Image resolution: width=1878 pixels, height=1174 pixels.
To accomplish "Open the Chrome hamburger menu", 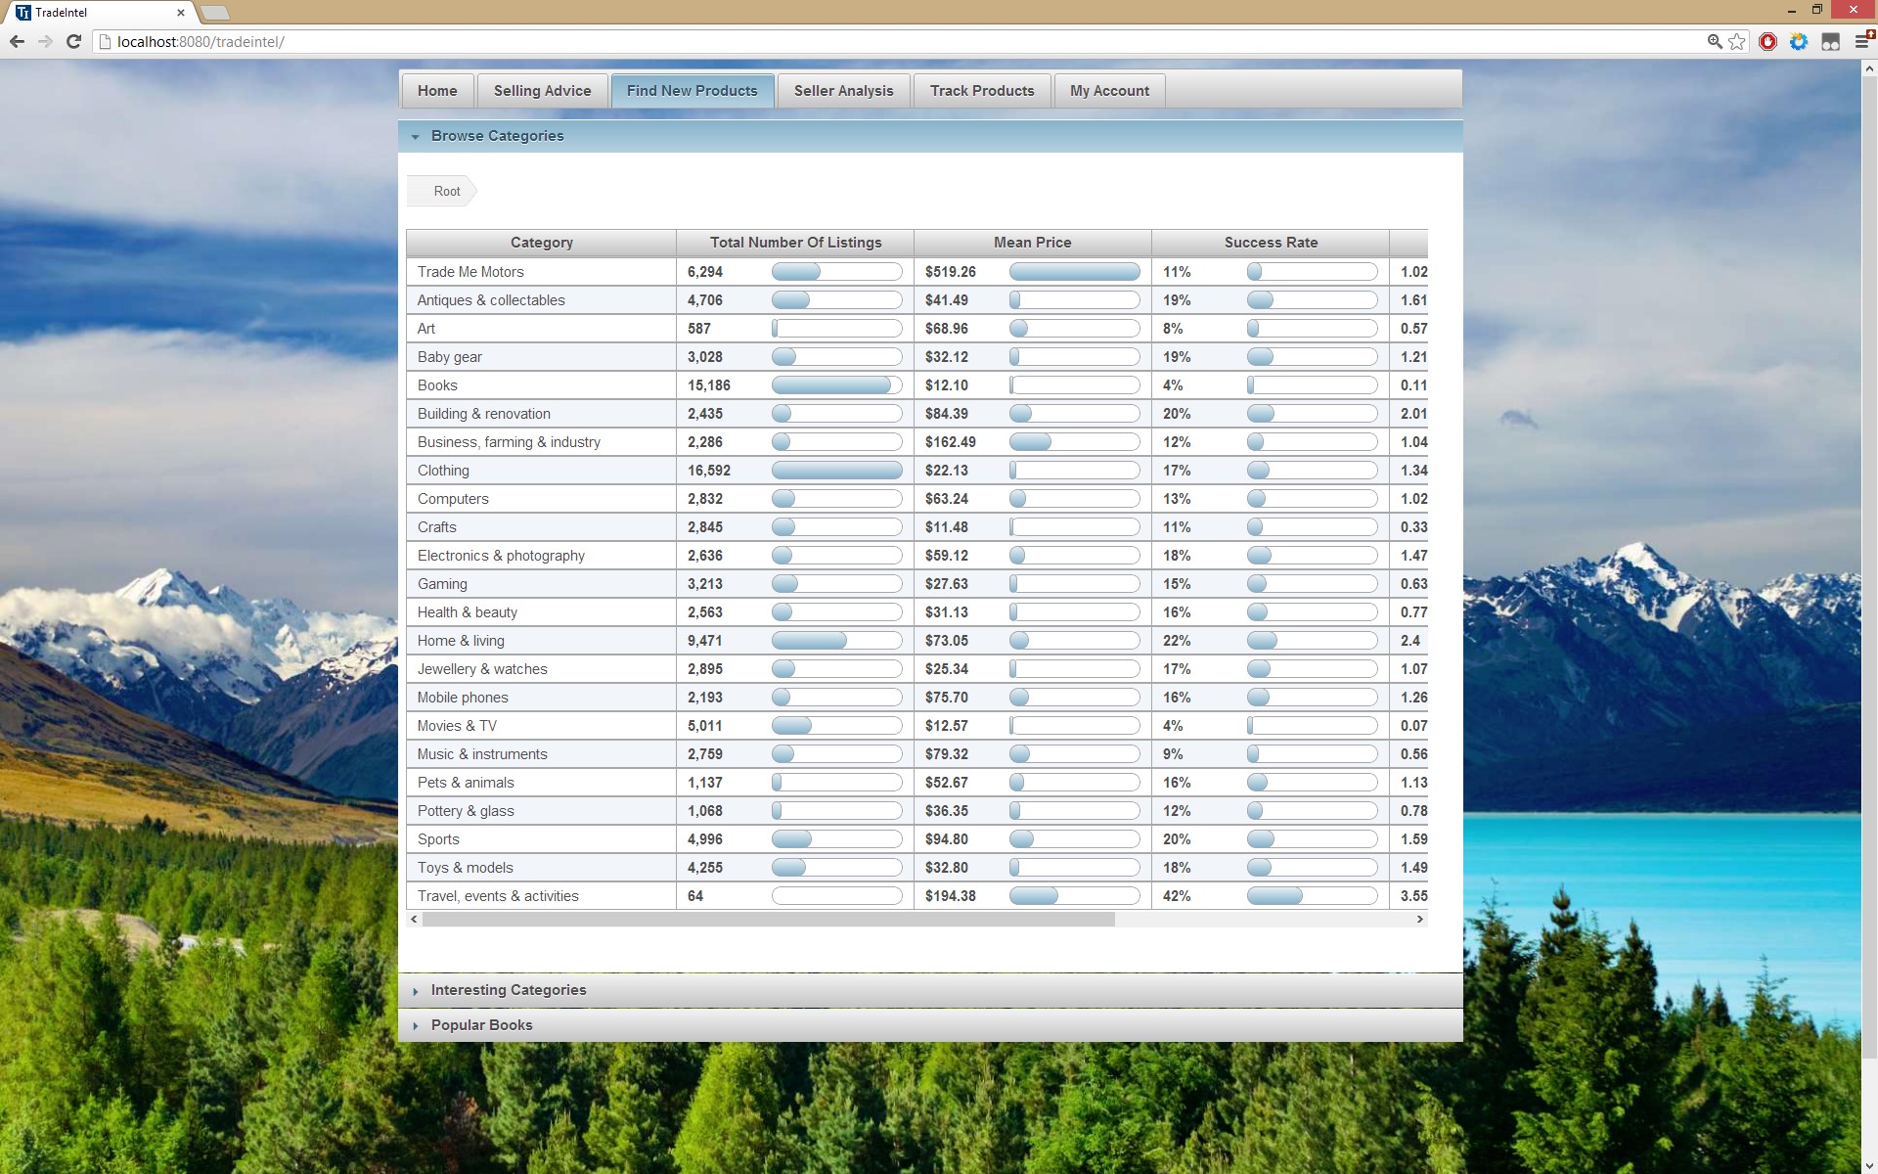I will tap(1863, 41).
